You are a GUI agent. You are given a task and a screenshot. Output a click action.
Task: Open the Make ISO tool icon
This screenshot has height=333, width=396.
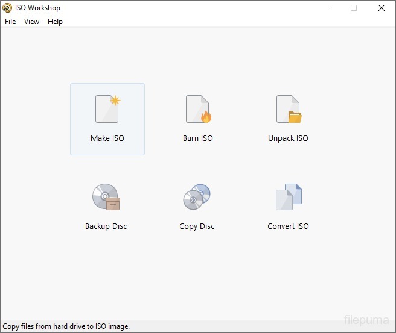click(x=108, y=109)
